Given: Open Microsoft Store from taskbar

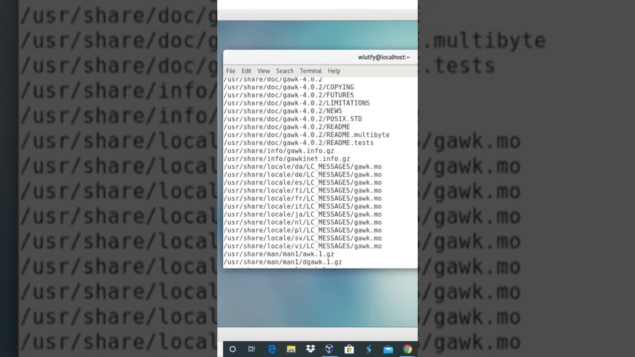Looking at the screenshot, I should tap(349, 349).
